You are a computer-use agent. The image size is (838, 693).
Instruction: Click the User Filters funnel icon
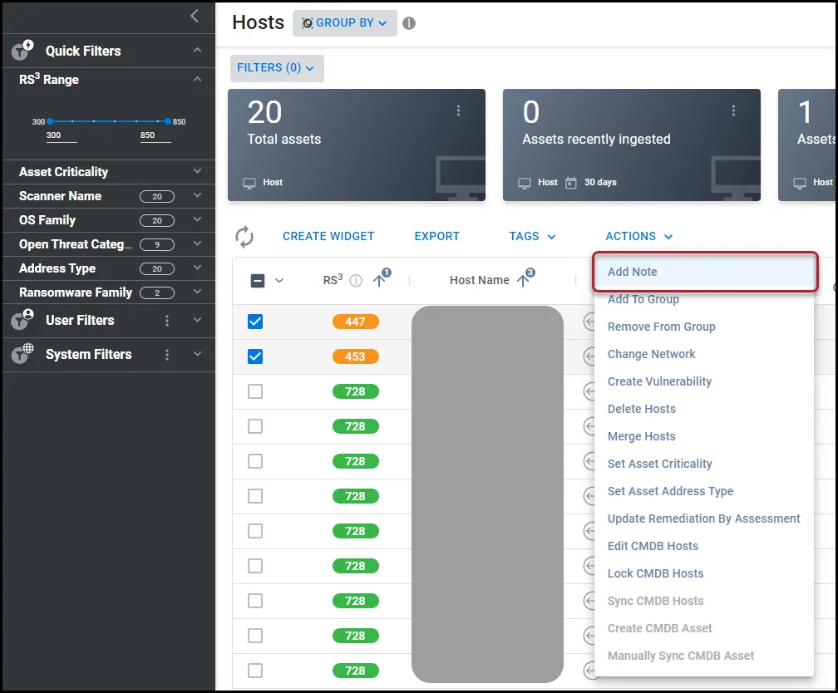click(22, 320)
